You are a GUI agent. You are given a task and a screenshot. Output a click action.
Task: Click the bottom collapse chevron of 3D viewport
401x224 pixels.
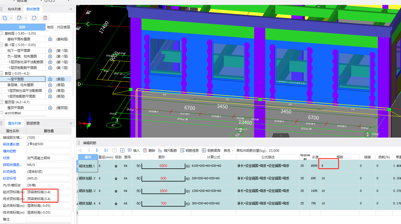coord(281,135)
